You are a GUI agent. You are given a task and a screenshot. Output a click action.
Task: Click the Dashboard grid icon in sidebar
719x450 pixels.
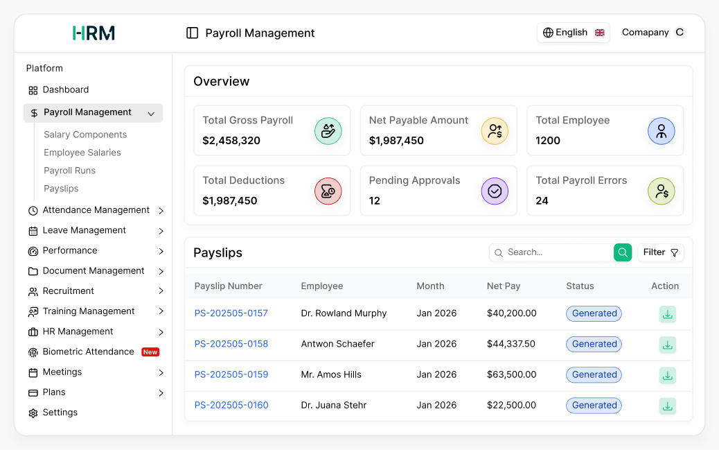coord(33,89)
